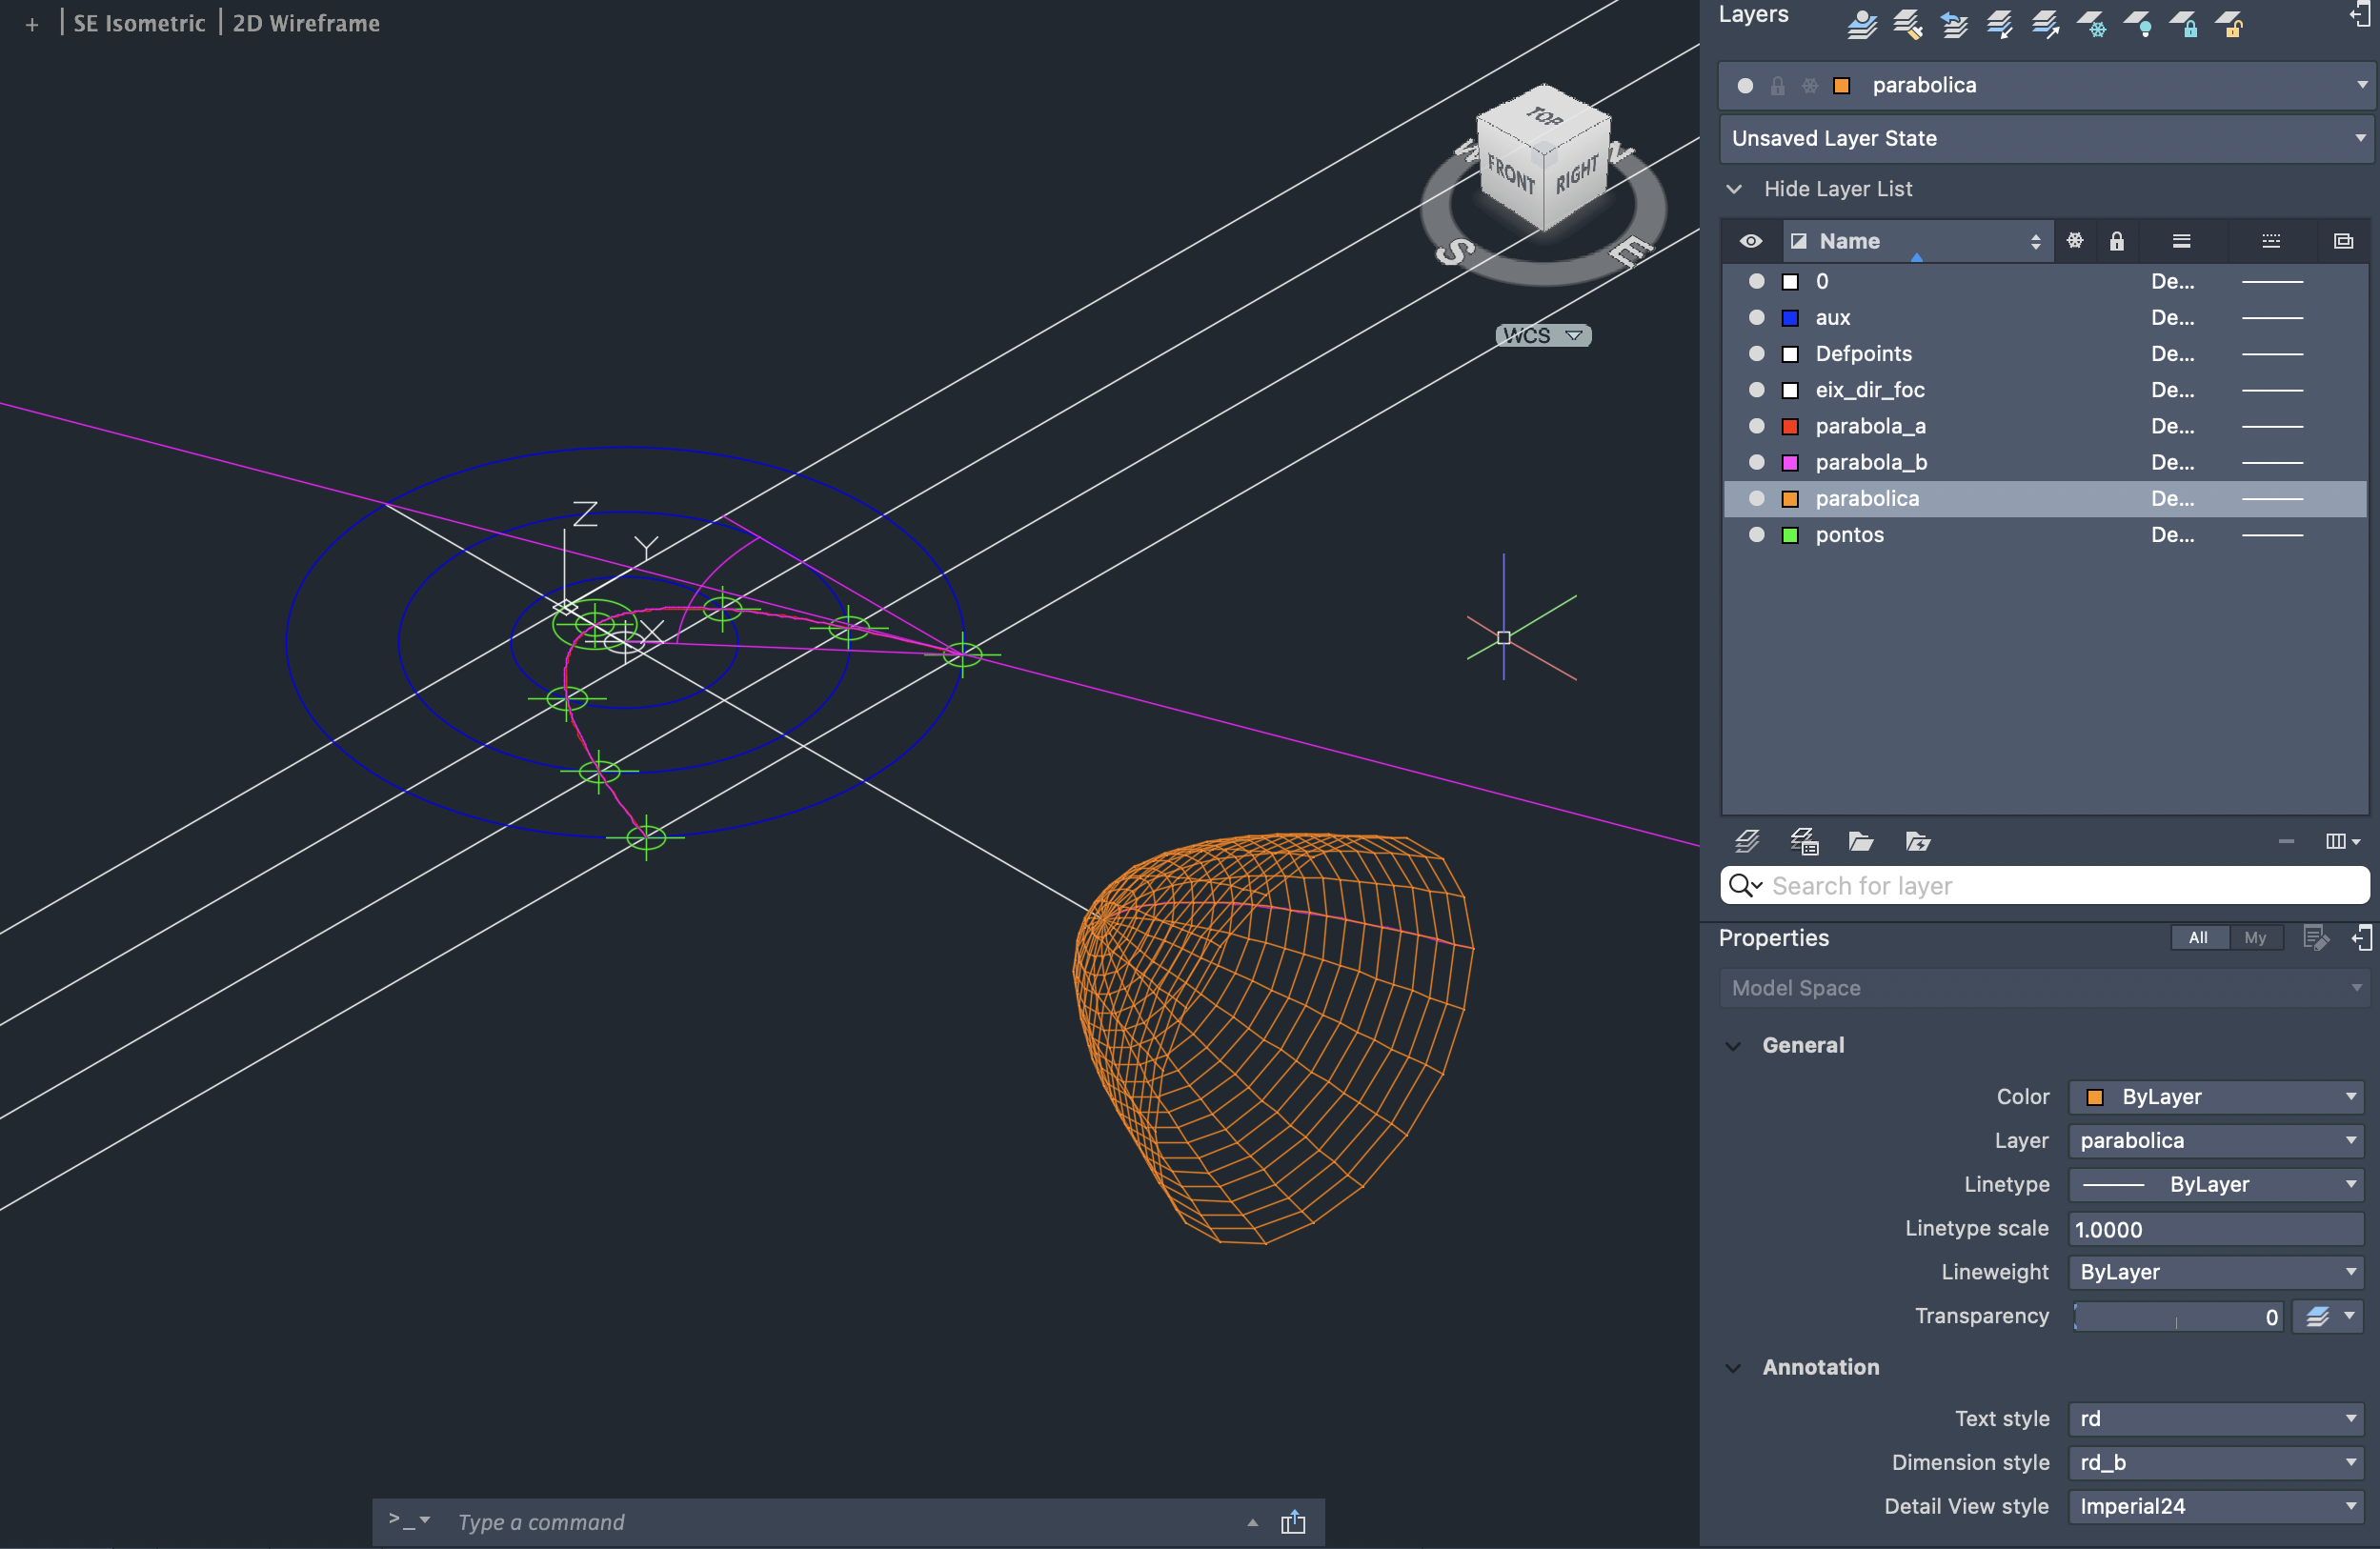
Task: Click the Lock layer icon in Layers toolbar
Action: pyautogui.click(x=2184, y=24)
